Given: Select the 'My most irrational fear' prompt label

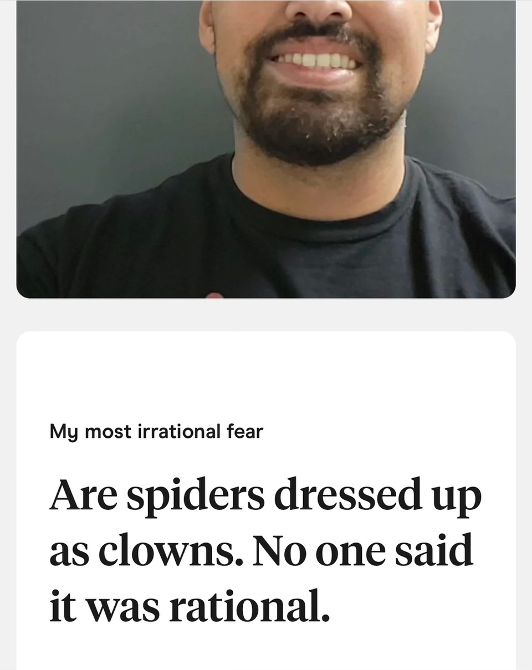Looking at the screenshot, I should [x=156, y=431].
